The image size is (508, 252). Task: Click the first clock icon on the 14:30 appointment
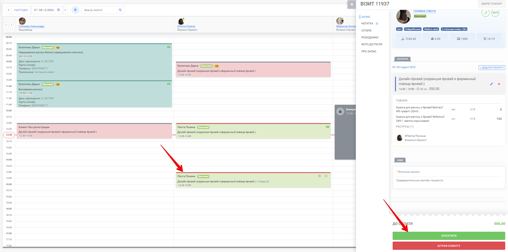click(x=320, y=176)
